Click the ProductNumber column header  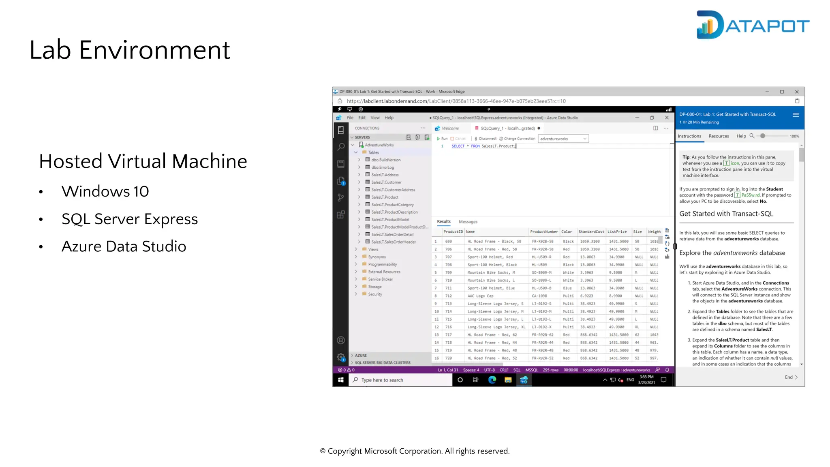543,232
